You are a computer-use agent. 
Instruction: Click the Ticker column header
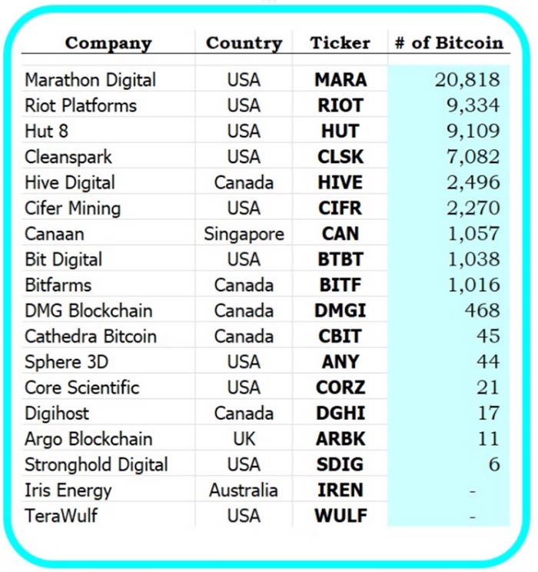tap(340, 43)
